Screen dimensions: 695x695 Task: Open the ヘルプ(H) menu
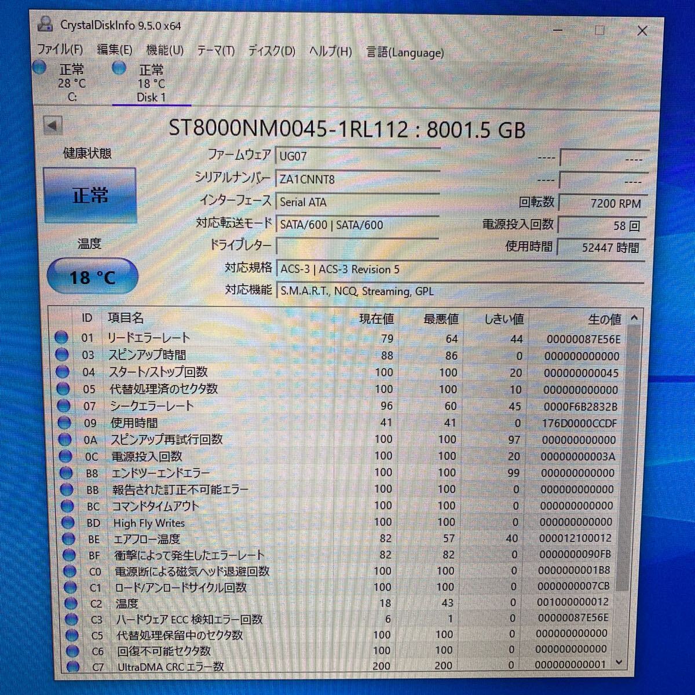pyautogui.click(x=330, y=52)
